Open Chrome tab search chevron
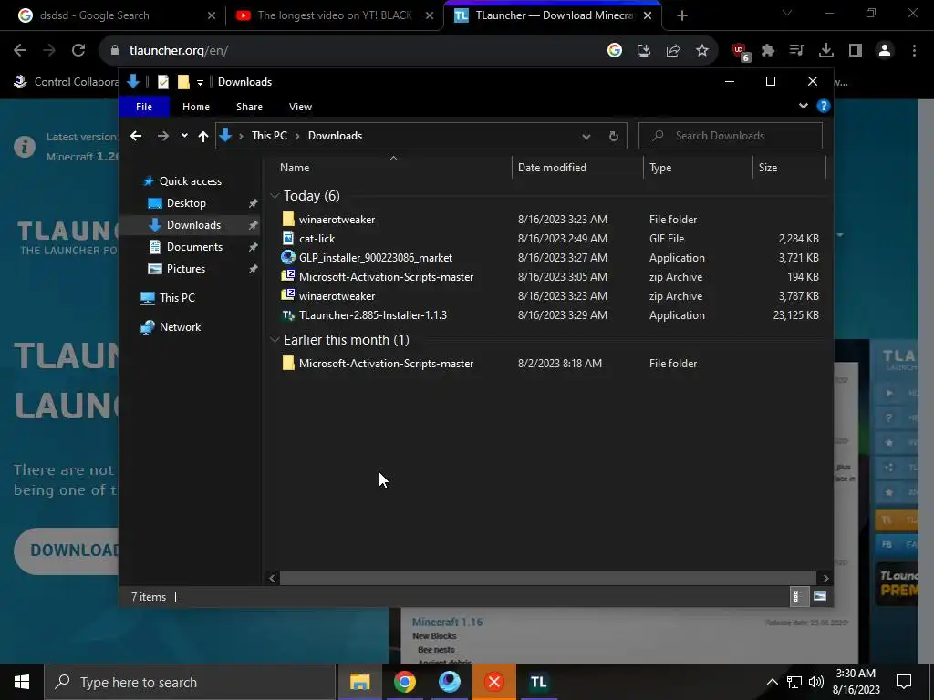Image resolution: width=934 pixels, height=700 pixels. tap(787, 13)
